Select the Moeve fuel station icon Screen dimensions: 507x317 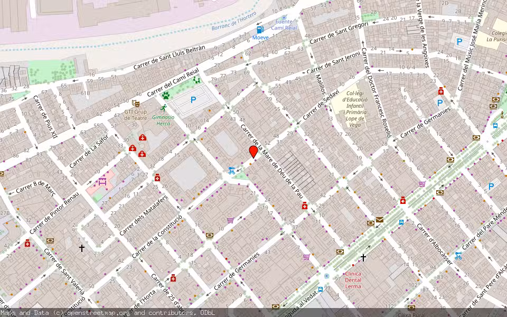click(260, 30)
